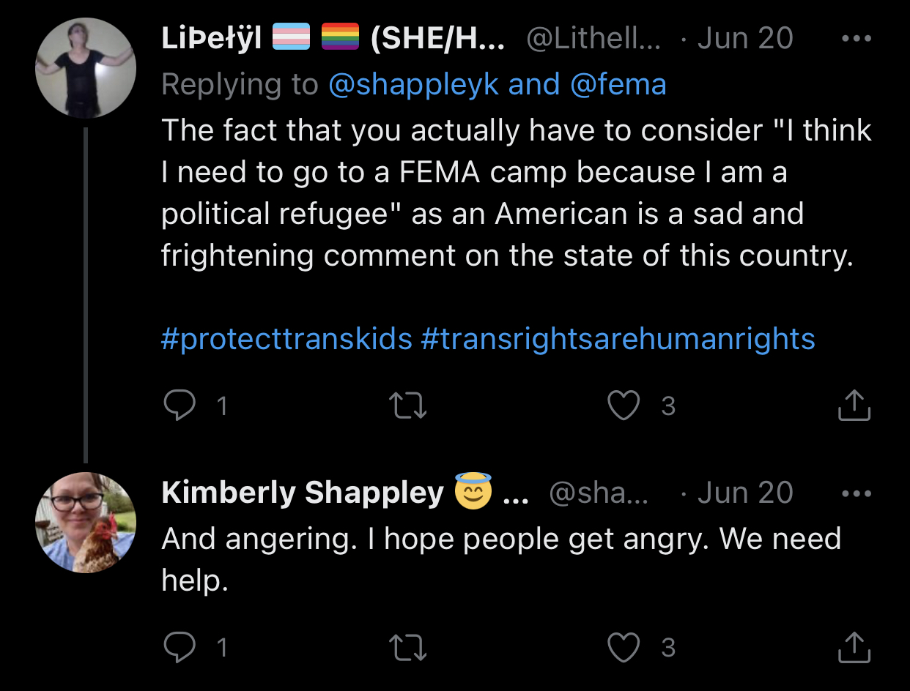The image size is (910, 691).
Task: Share the first tweet via share icon
Action: click(x=854, y=405)
